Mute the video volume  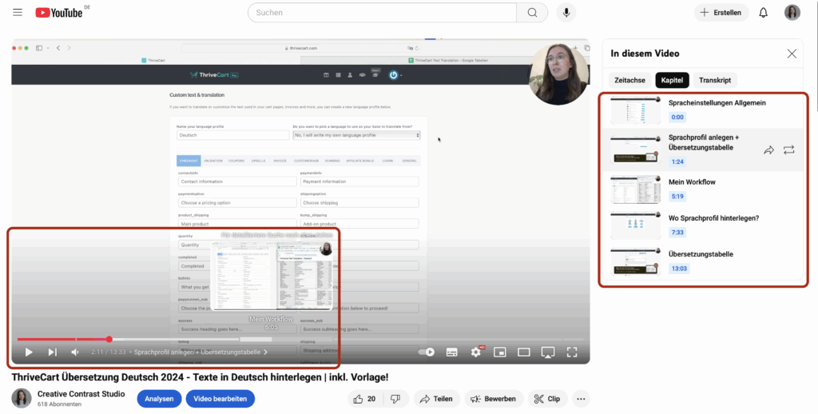(75, 352)
